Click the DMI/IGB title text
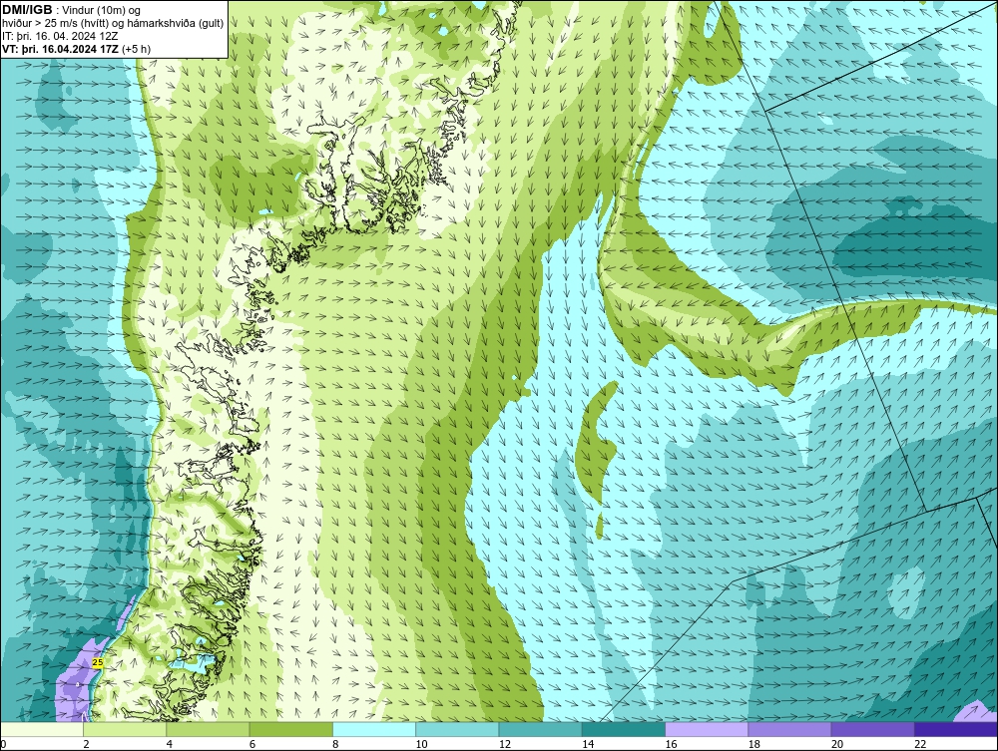The image size is (998, 751). pyautogui.click(x=27, y=10)
